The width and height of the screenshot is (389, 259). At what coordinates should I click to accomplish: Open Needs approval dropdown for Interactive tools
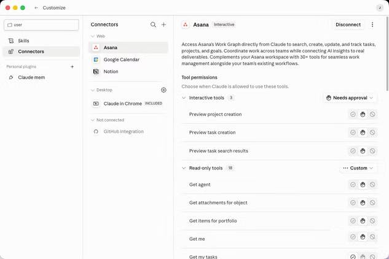(x=350, y=98)
